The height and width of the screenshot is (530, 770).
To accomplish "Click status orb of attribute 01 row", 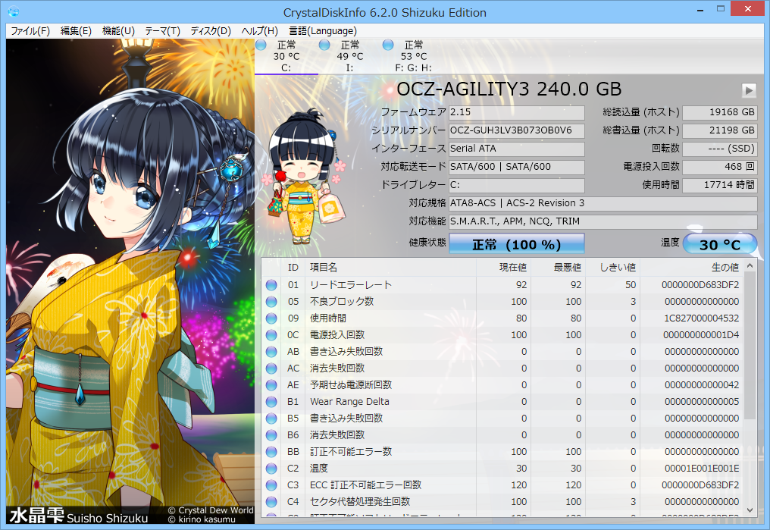I will [271, 285].
